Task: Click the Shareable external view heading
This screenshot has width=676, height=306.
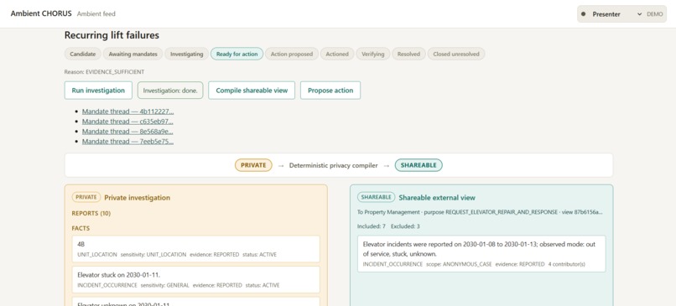Action: click(x=437, y=198)
